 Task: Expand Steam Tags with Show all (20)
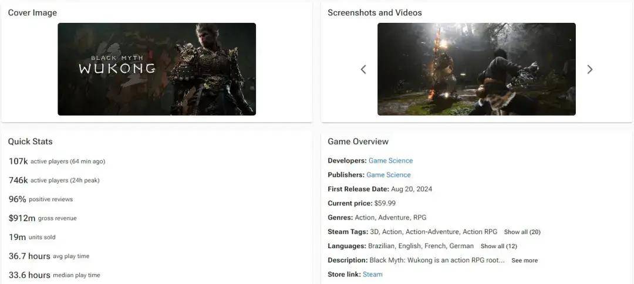[522, 232]
